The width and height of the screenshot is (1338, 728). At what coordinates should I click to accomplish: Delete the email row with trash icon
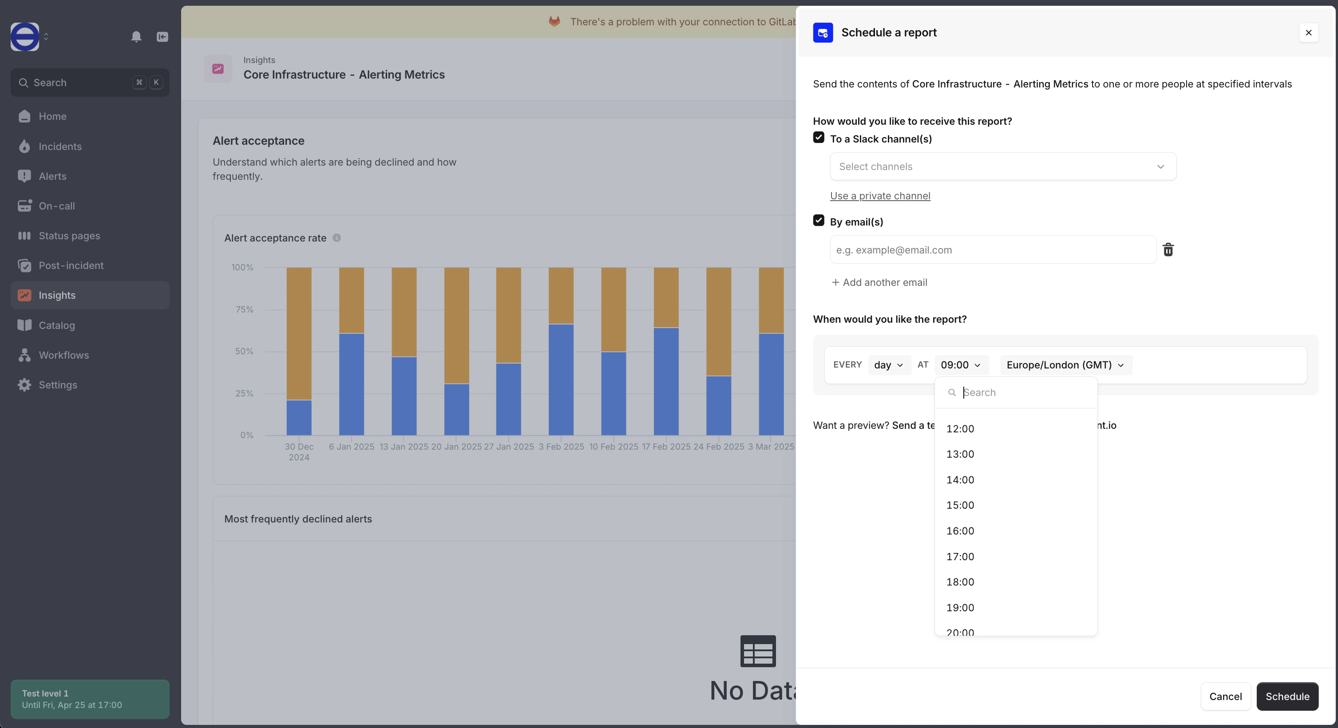(1168, 250)
